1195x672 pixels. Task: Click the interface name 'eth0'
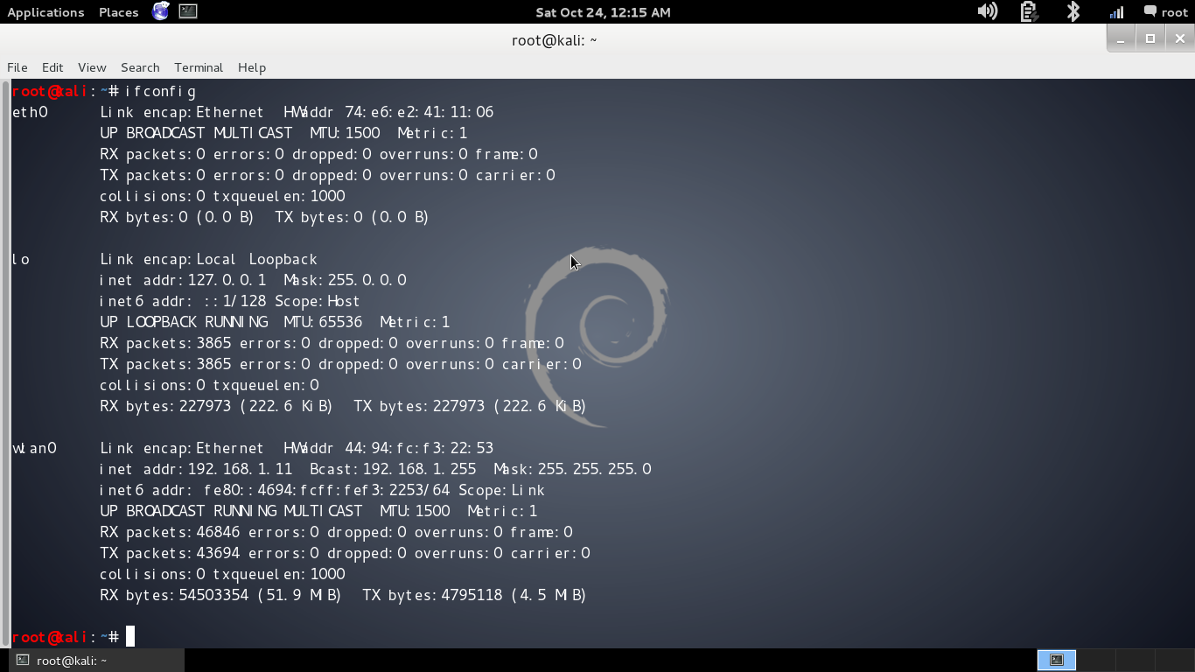click(30, 112)
